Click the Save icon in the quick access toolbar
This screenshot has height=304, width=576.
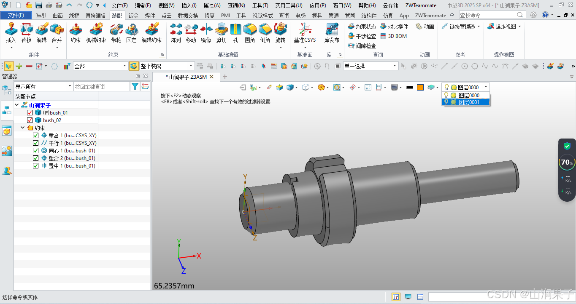pos(38,5)
